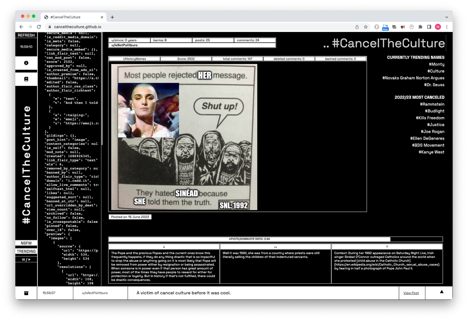The width and height of the screenshot is (468, 320).
Task: Click the info circle icon in sidebar
Action: 26,63
